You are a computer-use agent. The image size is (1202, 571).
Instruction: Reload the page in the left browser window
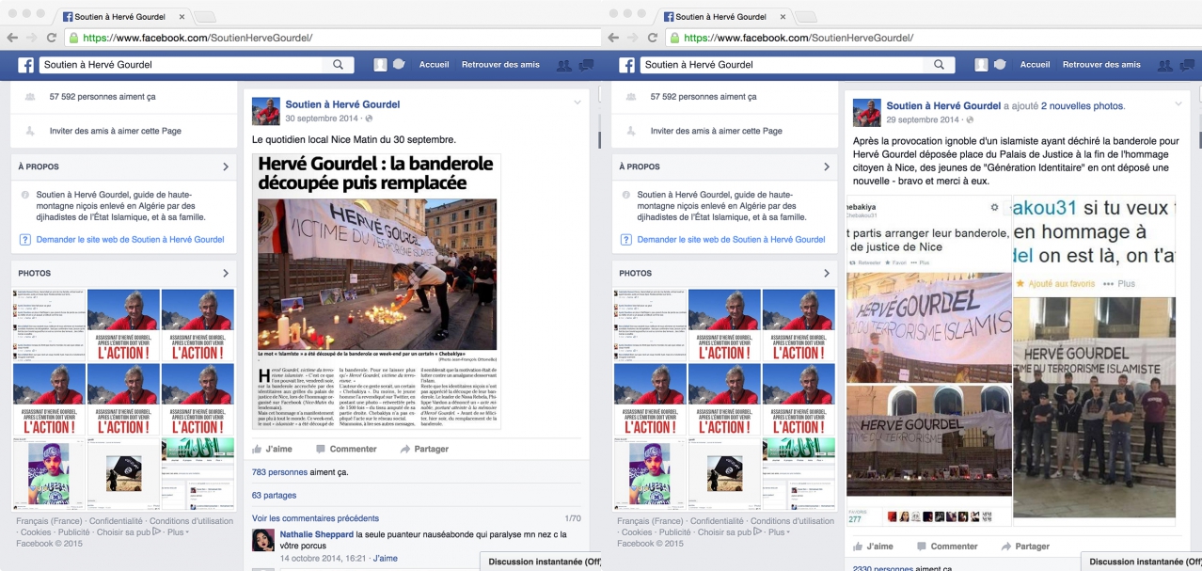tap(52, 38)
